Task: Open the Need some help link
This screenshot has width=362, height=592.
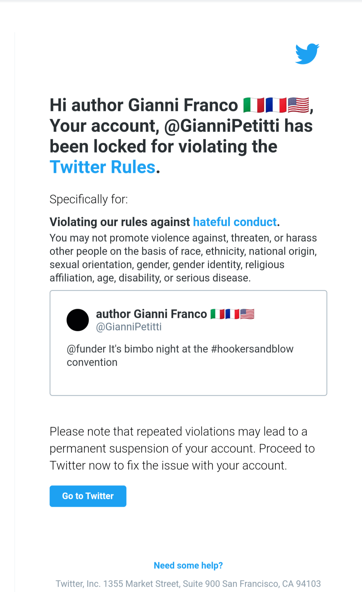Action: [188, 565]
